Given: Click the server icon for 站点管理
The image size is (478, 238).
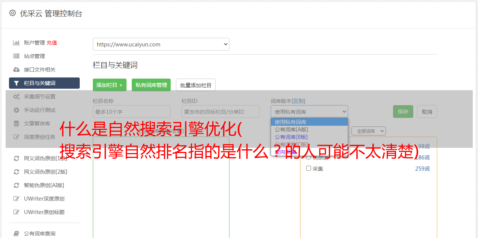Looking at the screenshot, I should pos(16,56).
